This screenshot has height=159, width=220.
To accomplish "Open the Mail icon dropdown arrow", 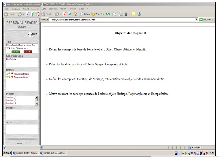I will pos(117,14).
